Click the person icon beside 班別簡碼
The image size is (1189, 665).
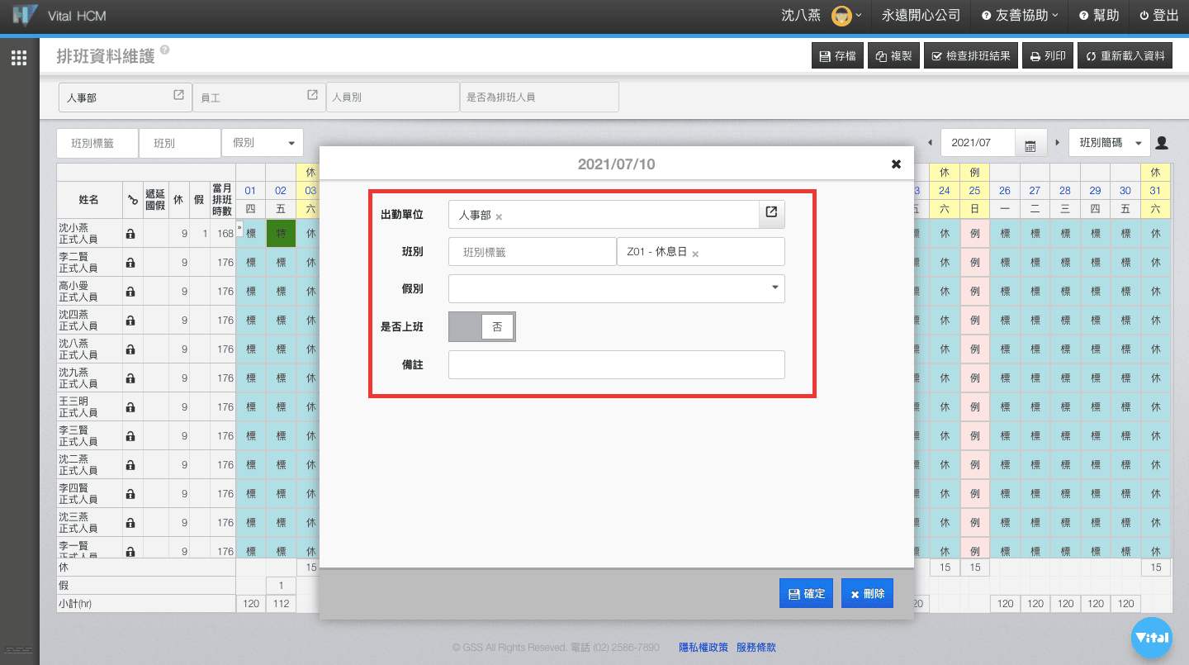[1162, 143]
